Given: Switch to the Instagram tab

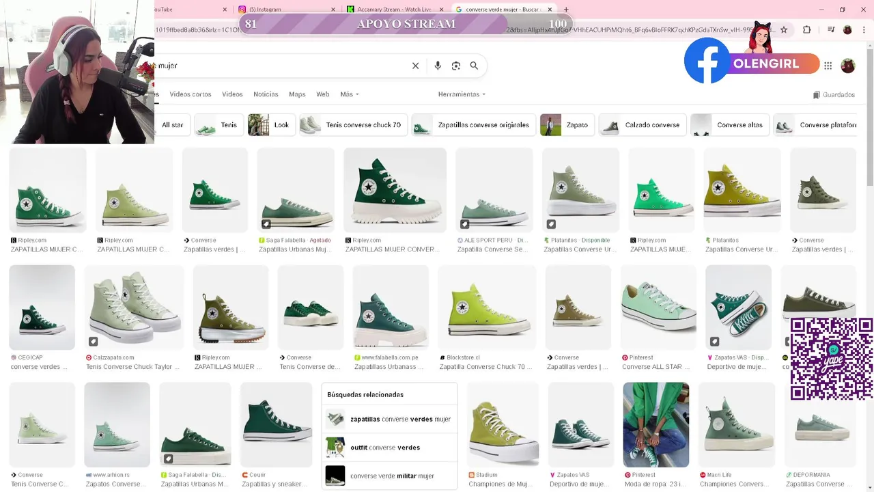Looking at the screenshot, I should pyautogui.click(x=287, y=10).
